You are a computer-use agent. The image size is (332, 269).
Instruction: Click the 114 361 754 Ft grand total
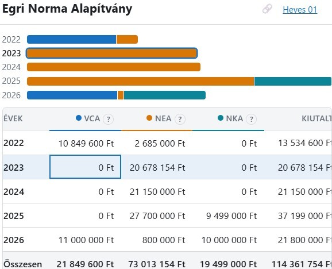coord(302,264)
